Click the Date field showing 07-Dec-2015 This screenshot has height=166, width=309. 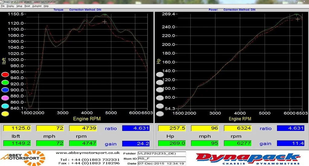click(x=162, y=164)
